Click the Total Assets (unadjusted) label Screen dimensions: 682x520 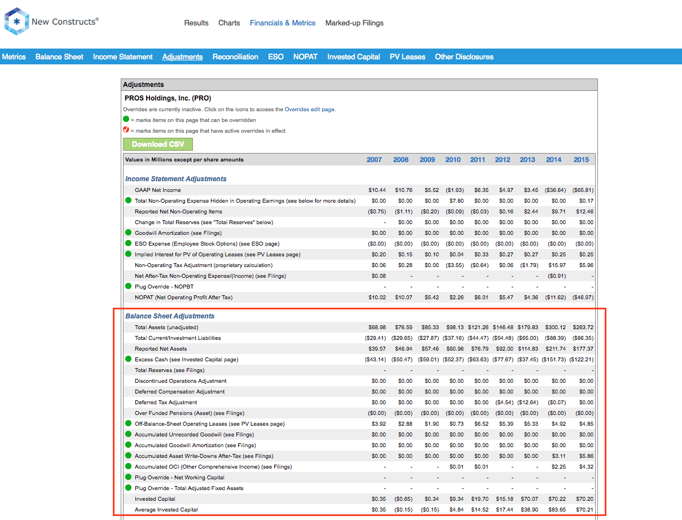(x=166, y=327)
